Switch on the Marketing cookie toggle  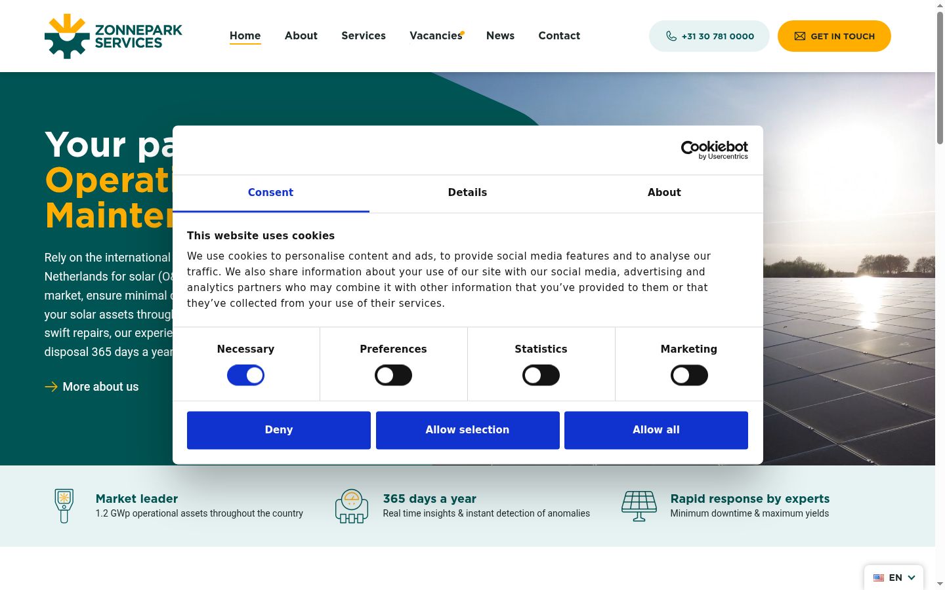click(x=689, y=376)
